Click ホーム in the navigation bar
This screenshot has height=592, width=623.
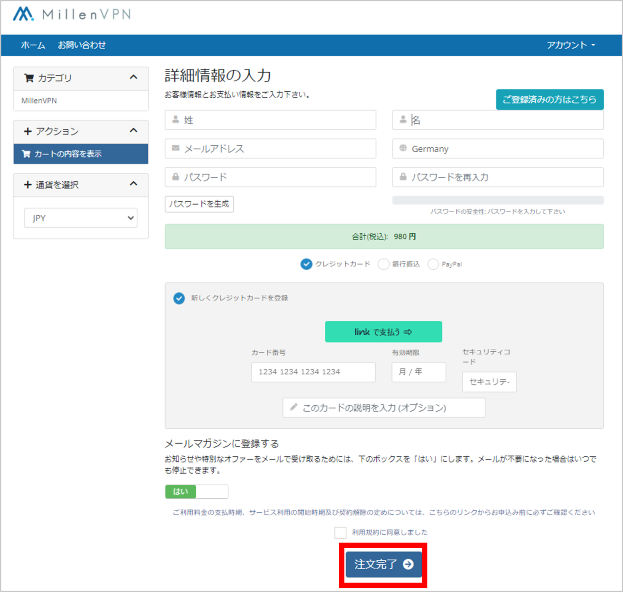33,45
